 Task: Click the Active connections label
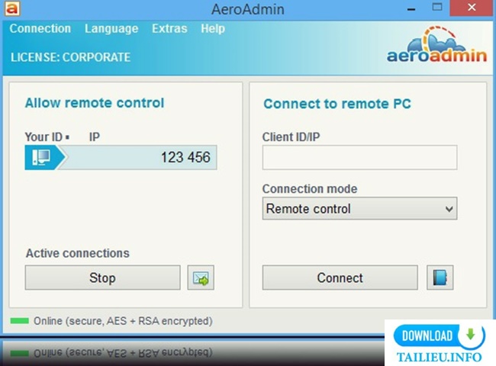(x=78, y=253)
